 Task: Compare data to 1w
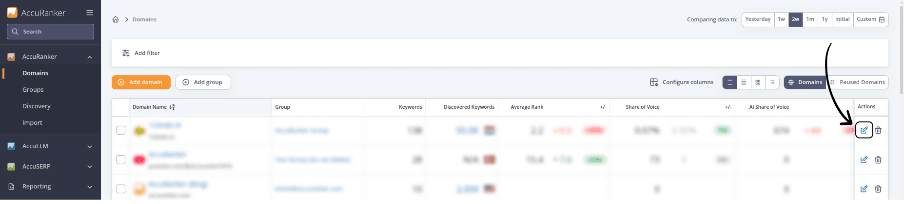(781, 19)
